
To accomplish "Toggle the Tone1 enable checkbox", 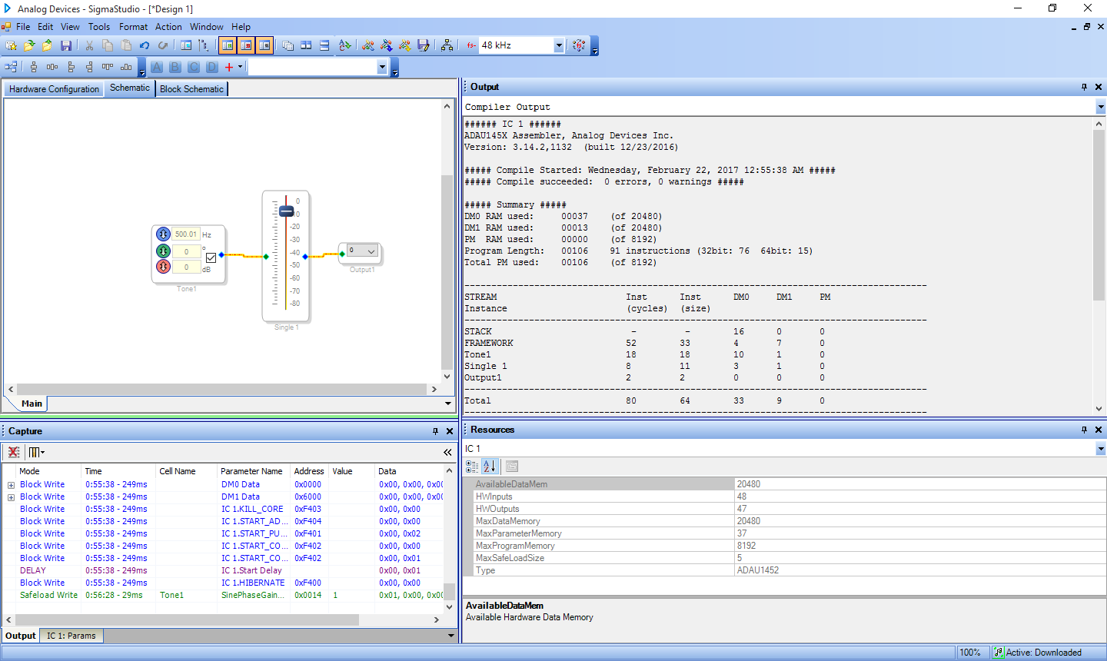I will [211, 257].
